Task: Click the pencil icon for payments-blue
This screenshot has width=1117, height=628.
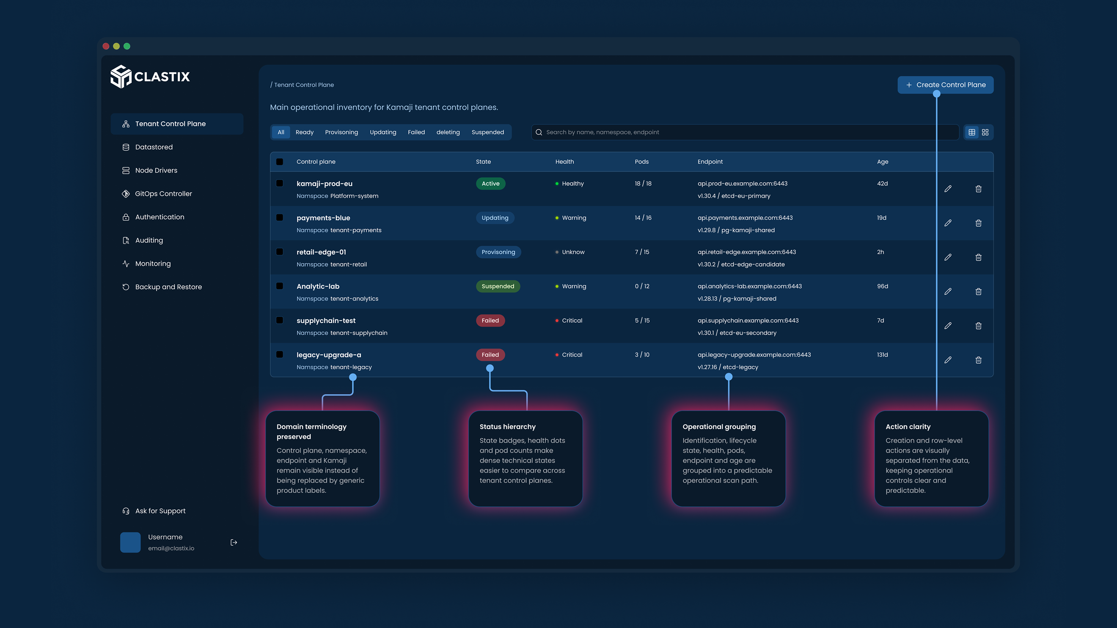Action: click(x=948, y=223)
